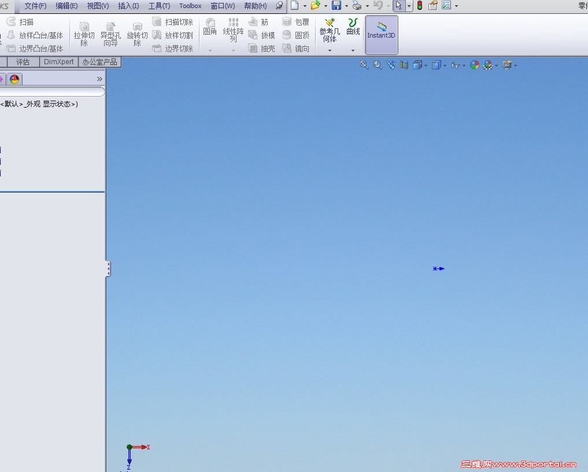This screenshot has height=472, width=588.
Task: Switch to the DimXpert tab
Action: click(x=58, y=62)
